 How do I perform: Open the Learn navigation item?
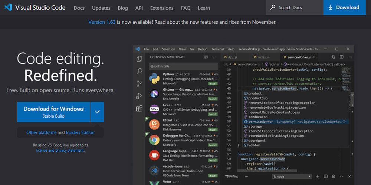[x=204, y=8]
